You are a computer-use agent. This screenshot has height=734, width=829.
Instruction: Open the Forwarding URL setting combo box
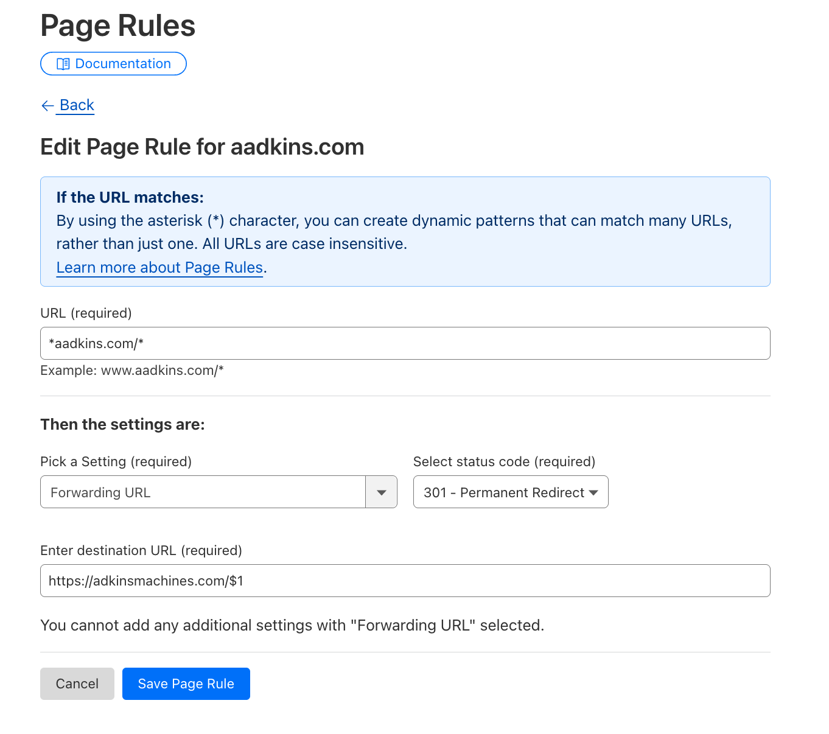pos(203,492)
